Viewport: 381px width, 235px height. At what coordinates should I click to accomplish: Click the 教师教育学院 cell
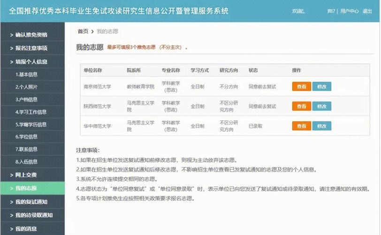(x=141, y=86)
